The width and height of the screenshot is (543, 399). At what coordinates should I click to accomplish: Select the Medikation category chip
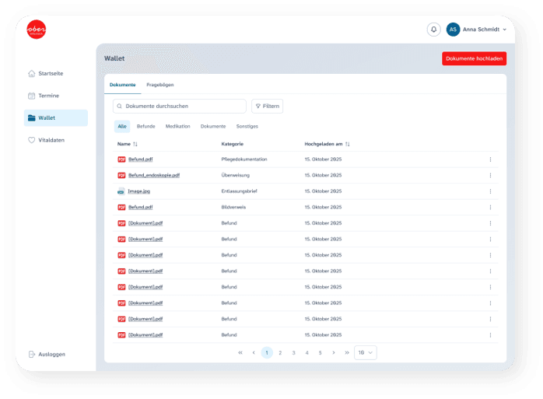click(x=177, y=127)
